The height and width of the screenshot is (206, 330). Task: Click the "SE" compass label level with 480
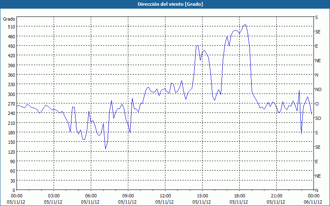point(318,32)
